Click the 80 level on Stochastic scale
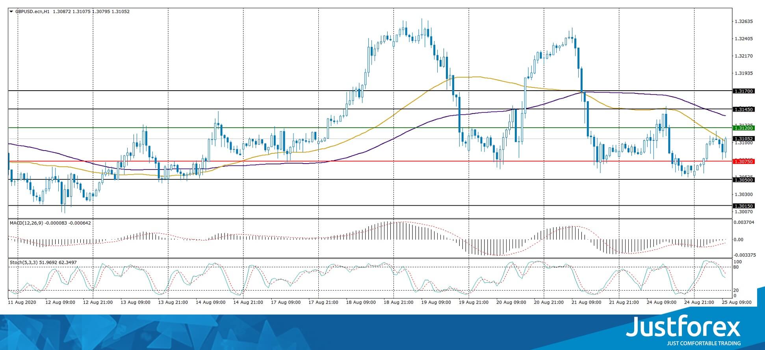 click(x=736, y=267)
